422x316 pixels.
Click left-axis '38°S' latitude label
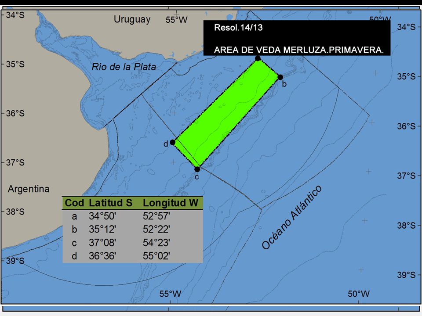click(15, 212)
